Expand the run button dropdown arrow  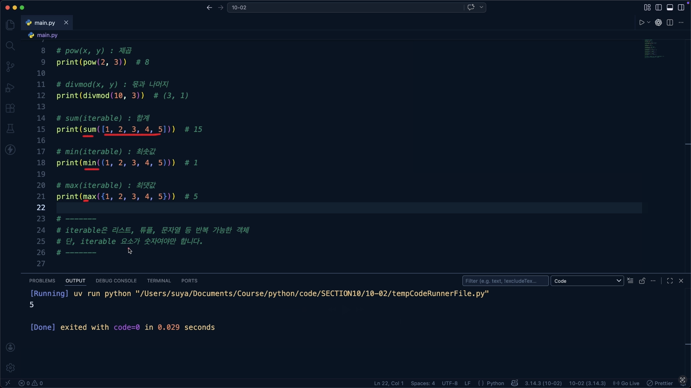coord(649,23)
